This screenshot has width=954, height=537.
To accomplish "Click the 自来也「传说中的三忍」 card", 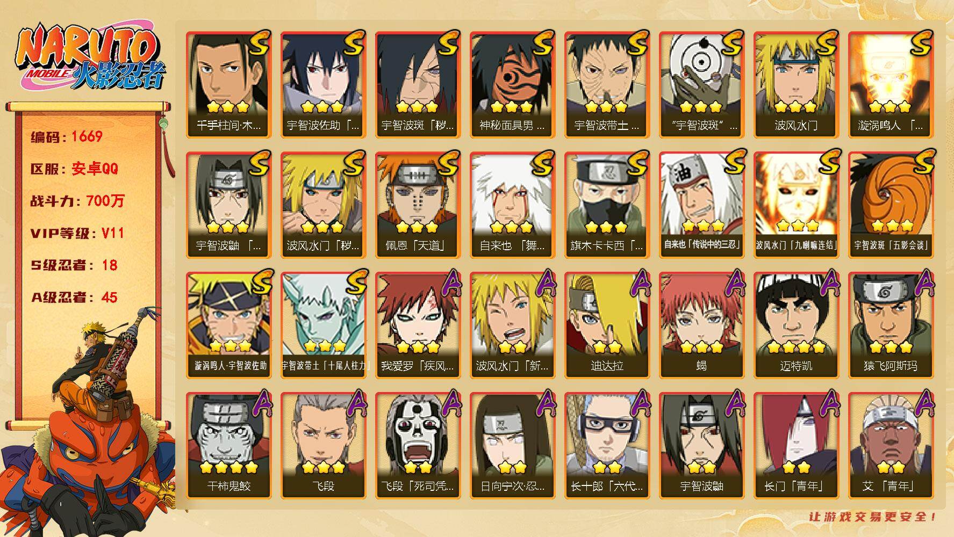I will tap(701, 205).
